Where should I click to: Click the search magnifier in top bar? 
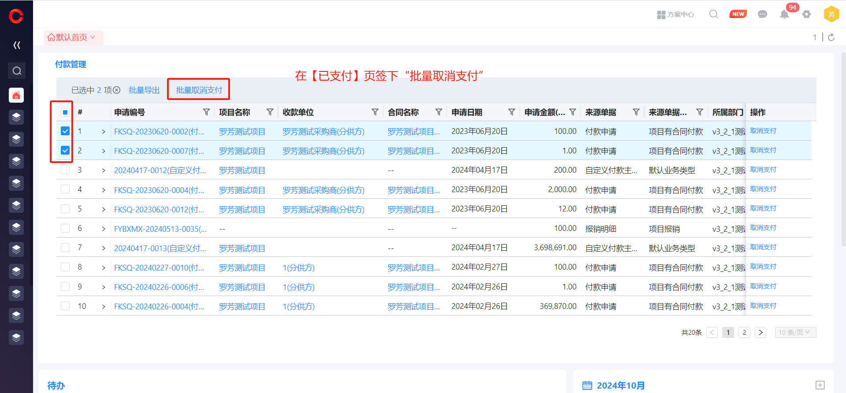coord(713,14)
